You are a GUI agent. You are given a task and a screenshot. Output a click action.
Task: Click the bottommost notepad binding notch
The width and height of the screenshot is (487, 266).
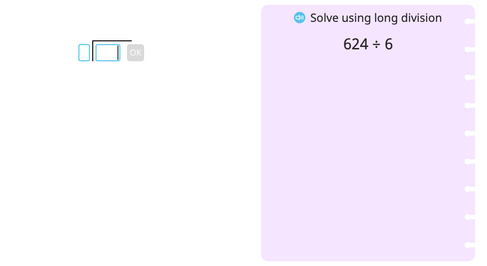pos(469,245)
